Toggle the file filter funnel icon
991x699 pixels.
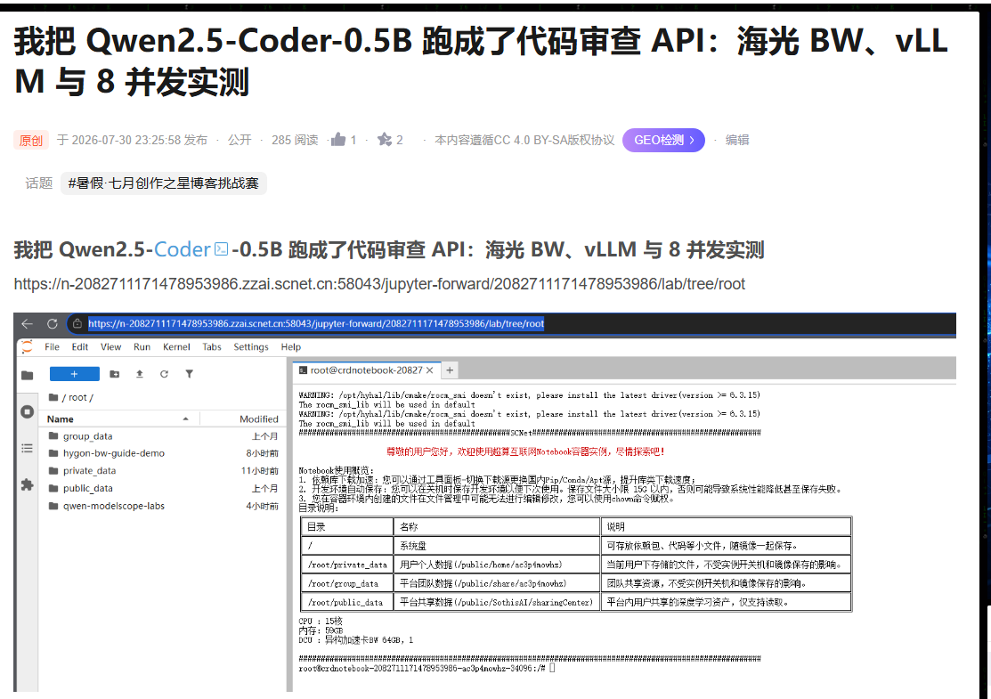click(189, 374)
